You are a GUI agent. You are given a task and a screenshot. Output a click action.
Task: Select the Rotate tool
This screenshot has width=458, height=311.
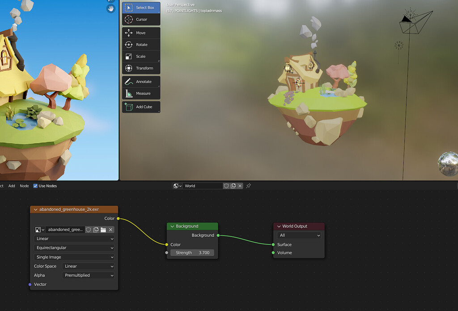(141, 44)
